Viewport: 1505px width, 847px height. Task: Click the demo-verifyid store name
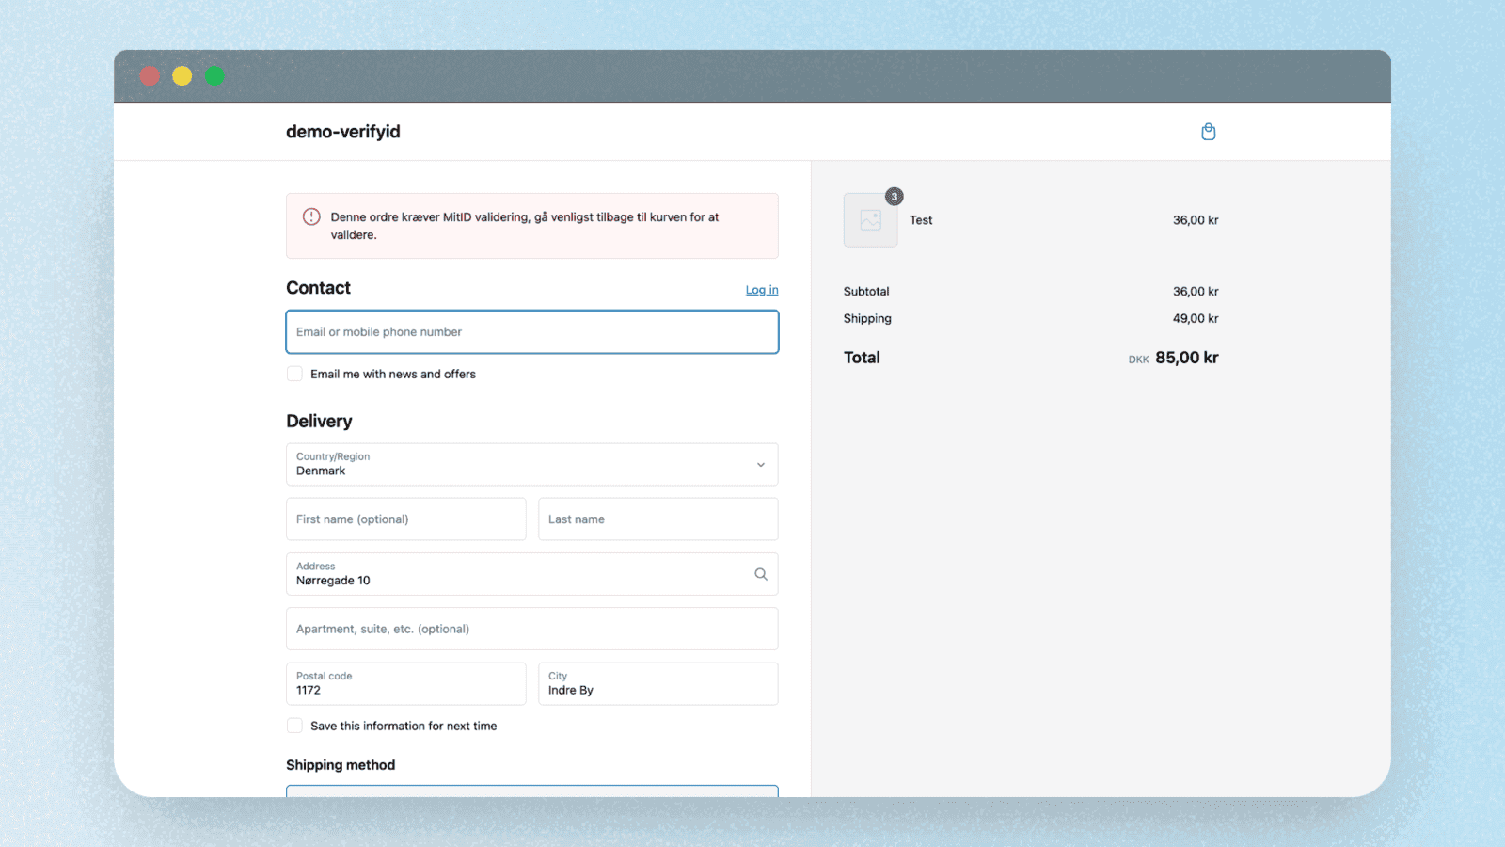343,132
